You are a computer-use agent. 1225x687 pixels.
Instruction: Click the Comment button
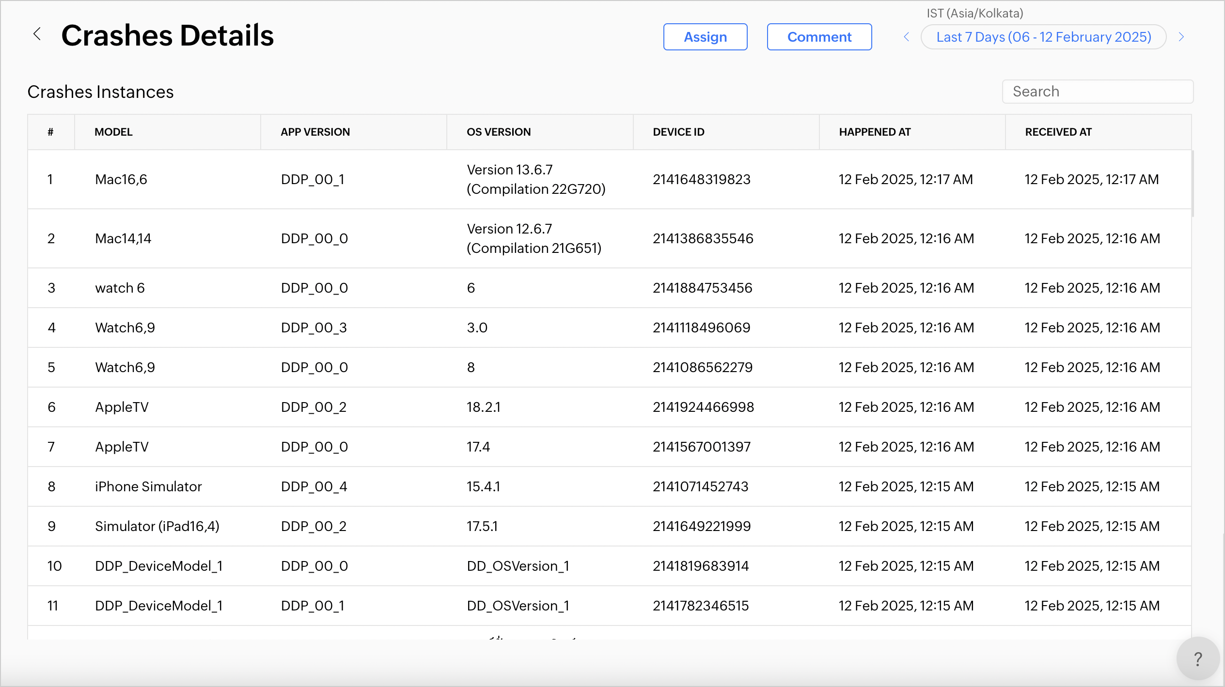(x=819, y=37)
